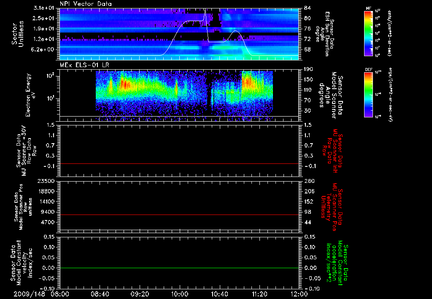Click the red 'MU Scanner Pos Telemetry' label
The image size is (432, 299).
pyautogui.click(x=332, y=207)
